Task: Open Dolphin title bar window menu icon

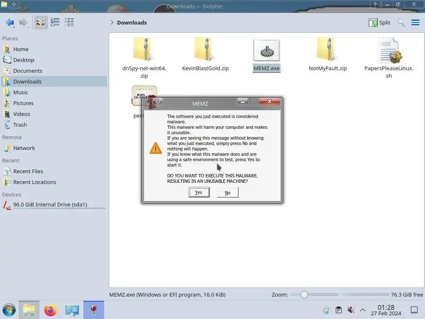Action: click(14, 4)
